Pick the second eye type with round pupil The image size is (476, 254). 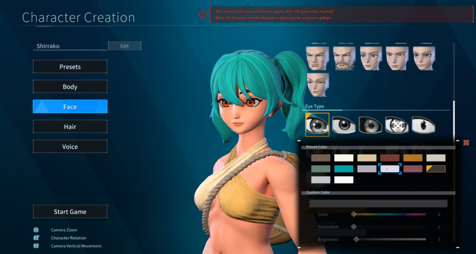pos(344,125)
